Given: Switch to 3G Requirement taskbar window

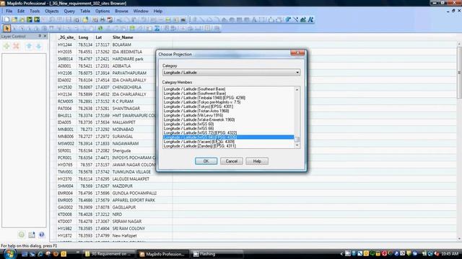Looking at the screenshot, I should coord(109,254).
